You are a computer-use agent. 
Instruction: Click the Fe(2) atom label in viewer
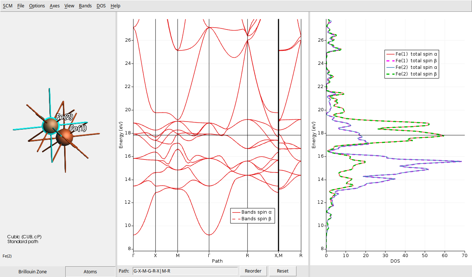[x=65, y=117]
